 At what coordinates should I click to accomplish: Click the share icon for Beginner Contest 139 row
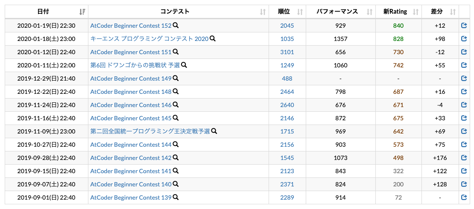tap(464, 197)
